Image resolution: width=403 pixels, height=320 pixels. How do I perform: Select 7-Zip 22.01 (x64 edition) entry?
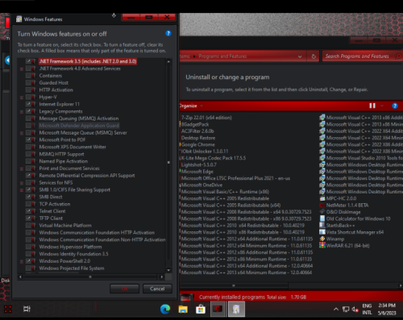coord(206,118)
